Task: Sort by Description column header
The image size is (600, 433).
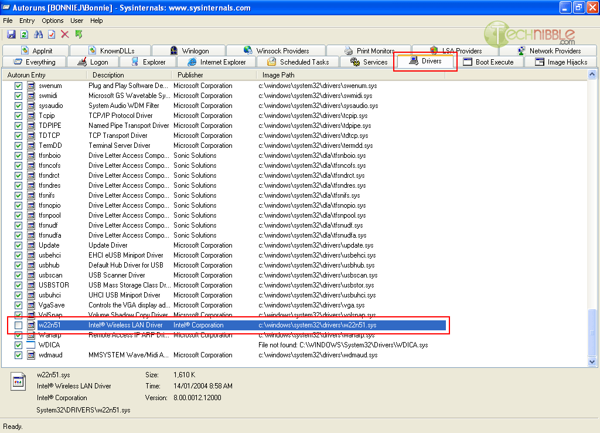Action: coord(129,75)
